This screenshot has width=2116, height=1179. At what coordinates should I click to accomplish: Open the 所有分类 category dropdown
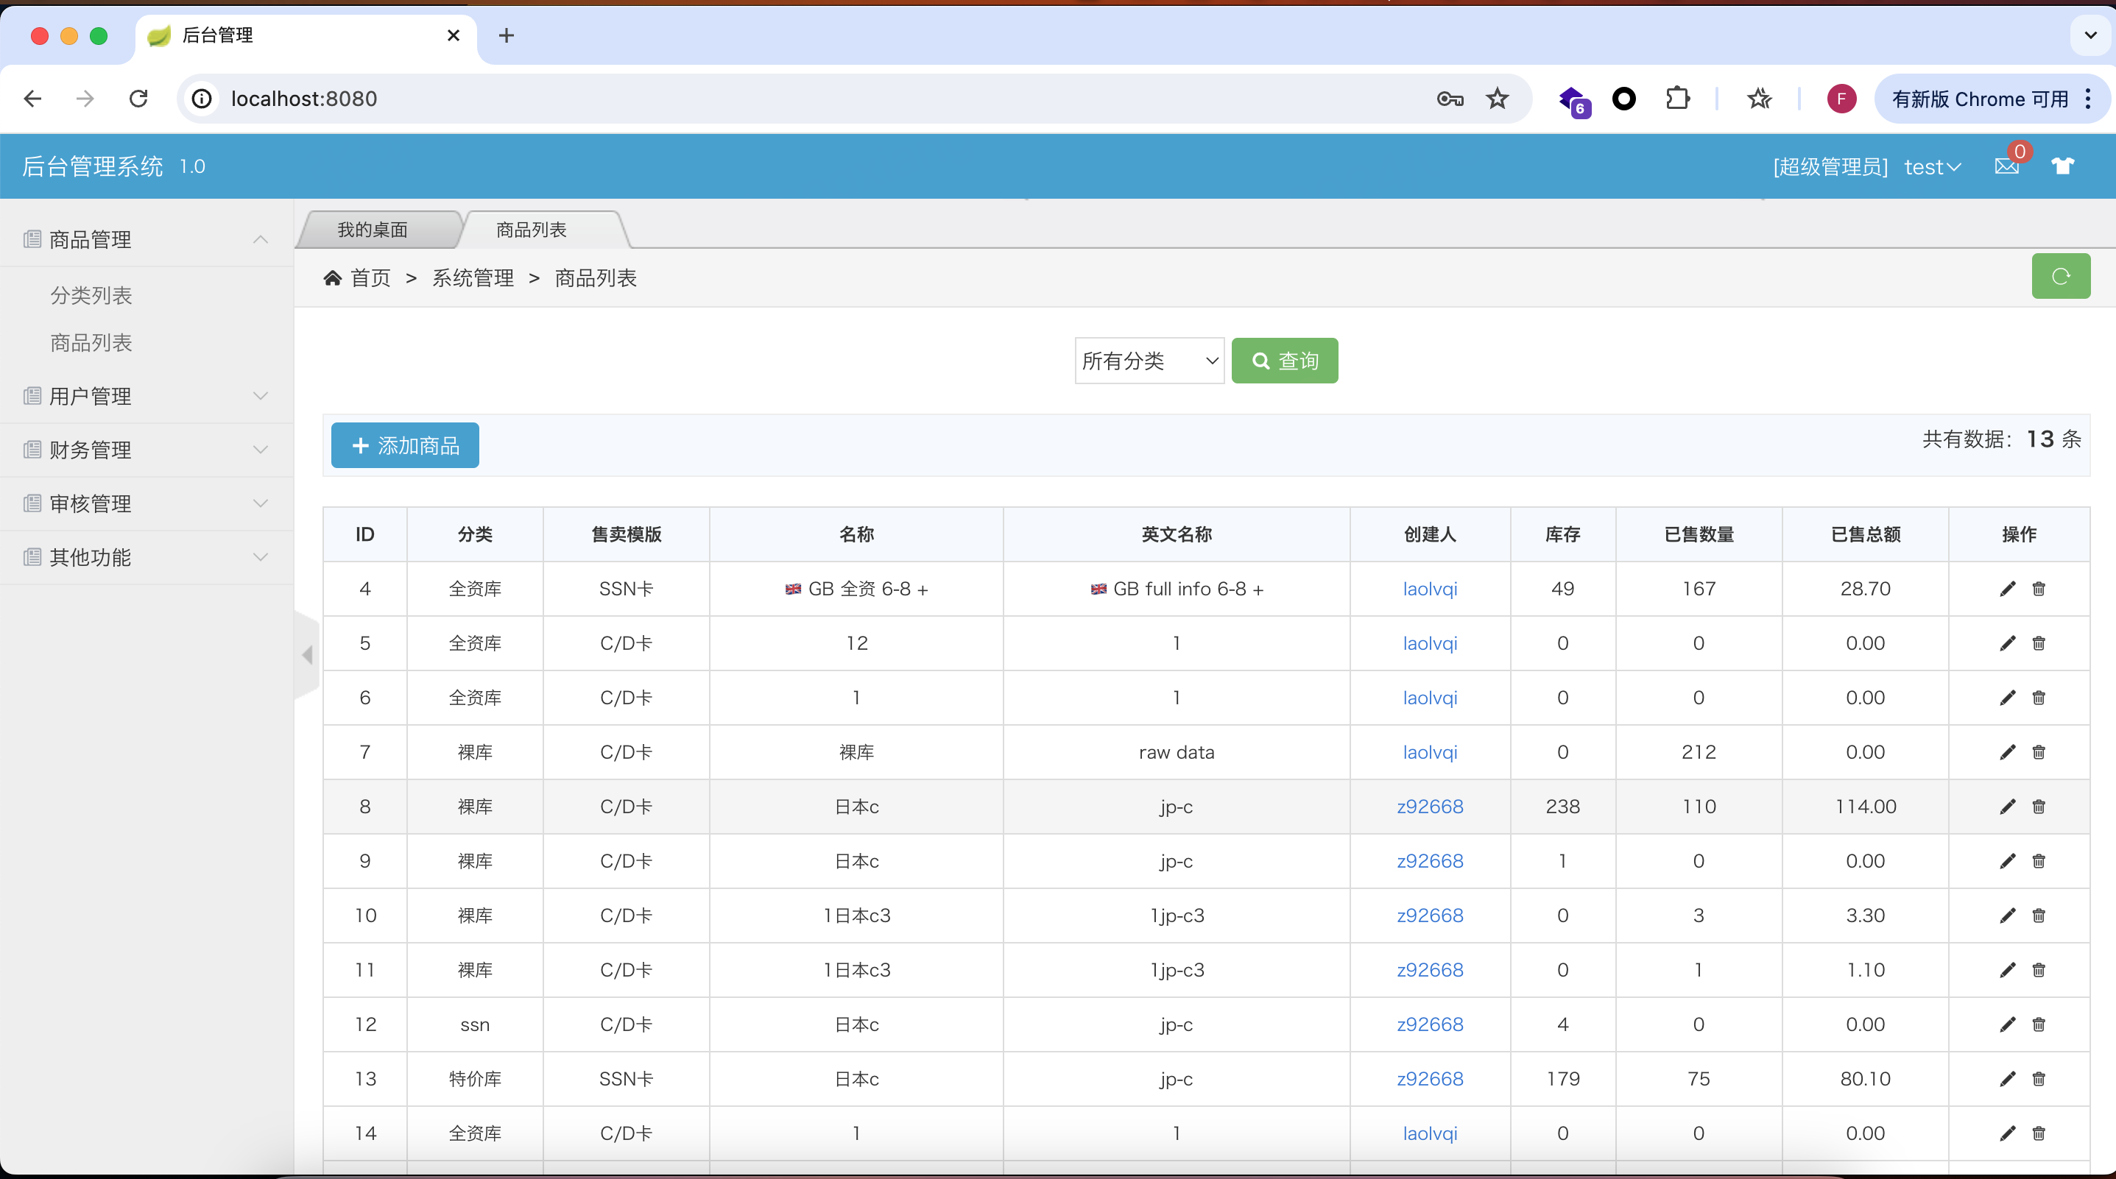pyautogui.click(x=1149, y=361)
